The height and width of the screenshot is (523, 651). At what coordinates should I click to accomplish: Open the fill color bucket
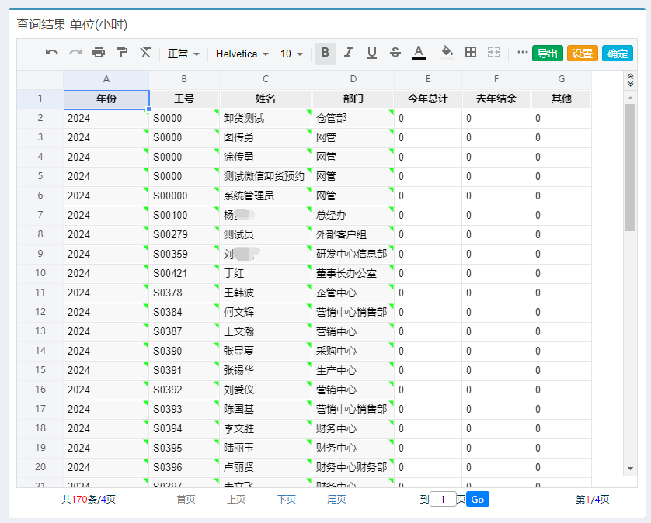(x=447, y=53)
